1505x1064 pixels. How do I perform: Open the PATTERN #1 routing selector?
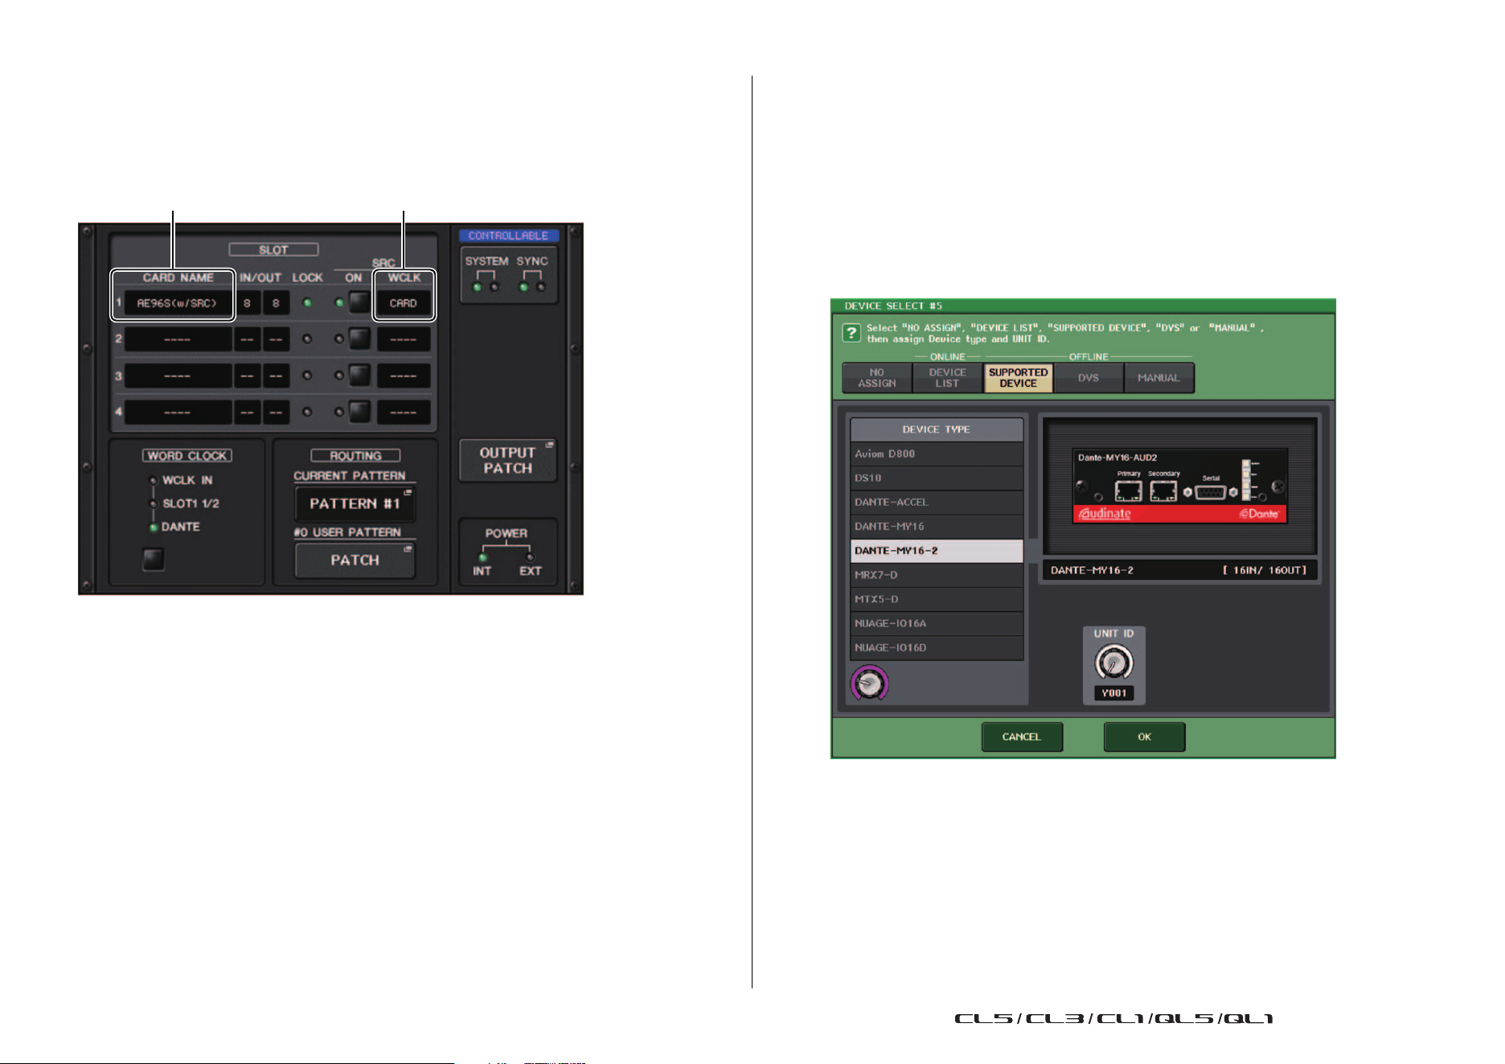pos(355,504)
